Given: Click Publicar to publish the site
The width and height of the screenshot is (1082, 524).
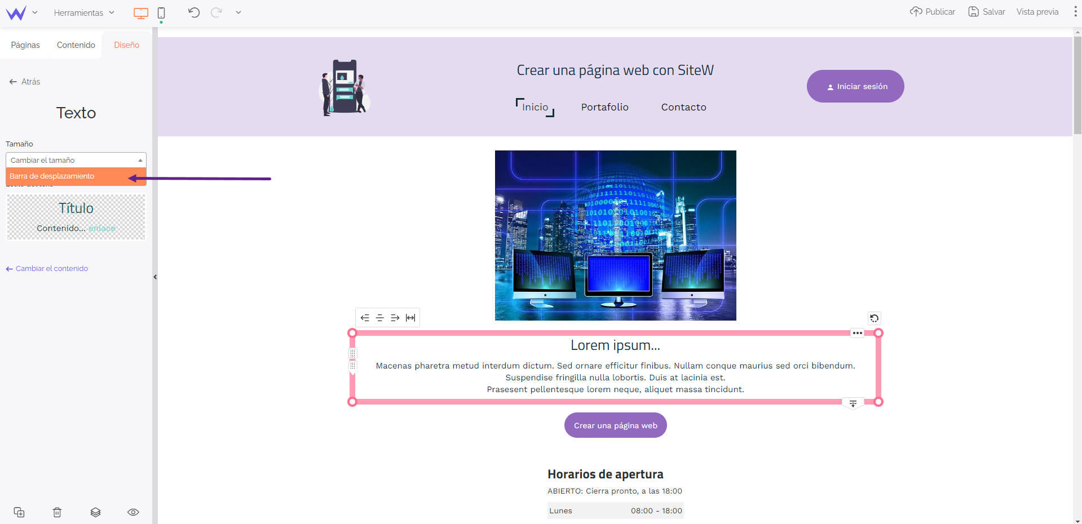Looking at the screenshot, I should click(x=933, y=12).
